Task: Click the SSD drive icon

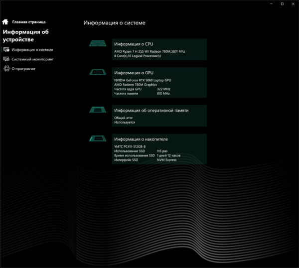Action: (98, 138)
